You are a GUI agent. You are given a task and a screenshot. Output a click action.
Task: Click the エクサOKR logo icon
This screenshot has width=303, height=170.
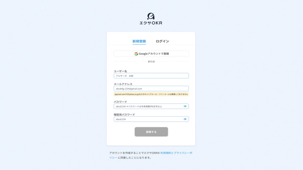point(151,16)
